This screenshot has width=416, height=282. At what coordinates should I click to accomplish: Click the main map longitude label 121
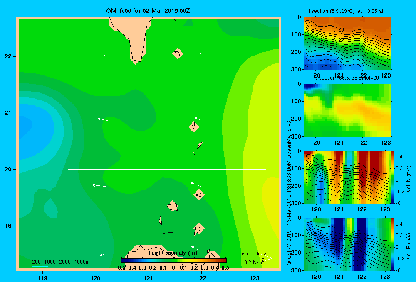(x=149, y=278)
